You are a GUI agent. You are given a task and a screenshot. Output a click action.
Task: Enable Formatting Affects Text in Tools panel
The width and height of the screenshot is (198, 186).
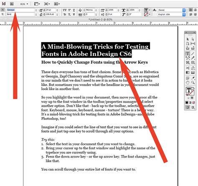(192, 98)
